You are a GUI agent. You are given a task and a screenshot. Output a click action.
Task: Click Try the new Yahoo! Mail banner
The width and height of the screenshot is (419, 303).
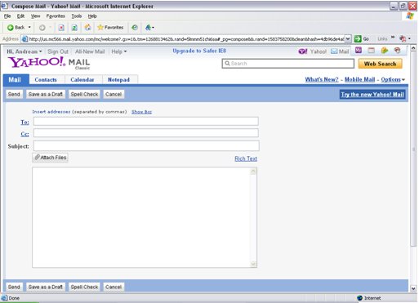[x=372, y=95]
